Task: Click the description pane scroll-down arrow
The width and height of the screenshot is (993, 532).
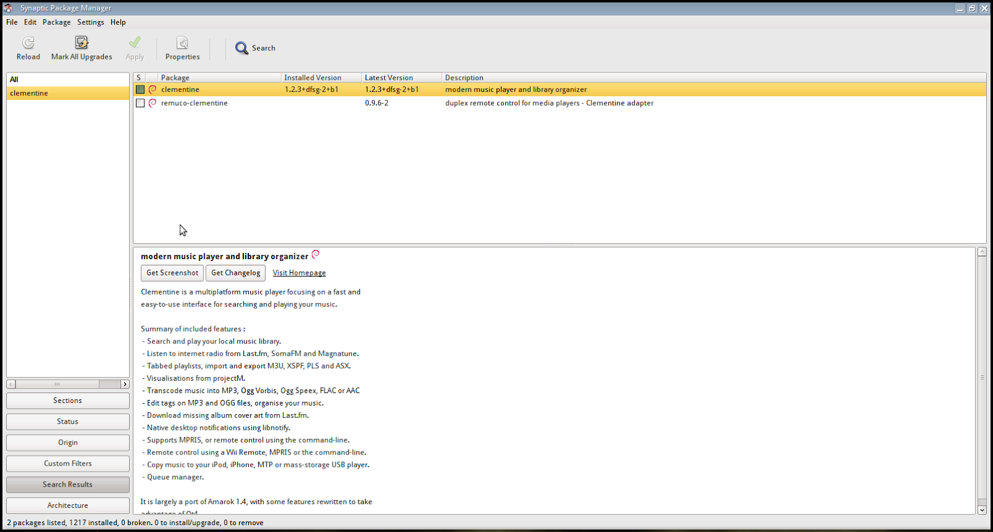Action: (982, 510)
